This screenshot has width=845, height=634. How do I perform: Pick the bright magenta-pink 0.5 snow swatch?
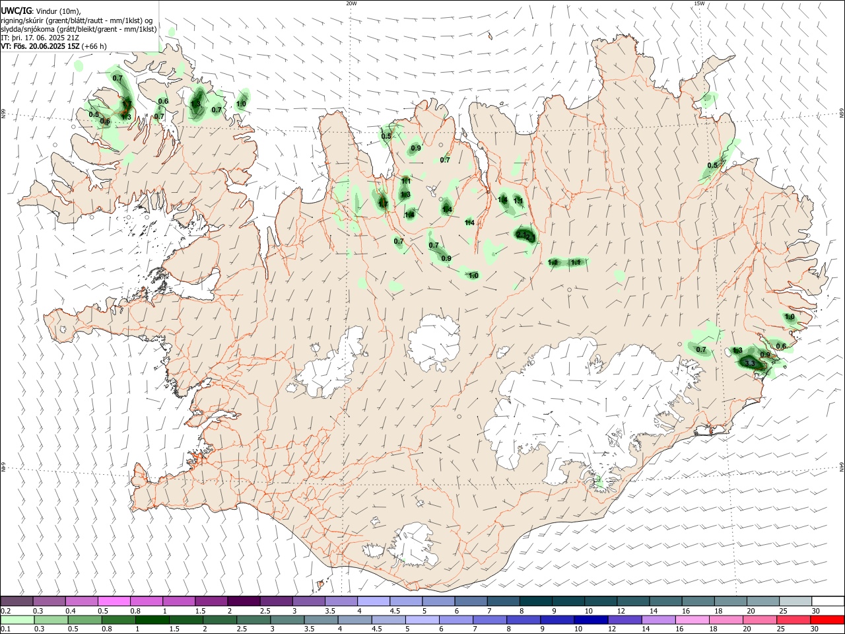[x=114, y=601]
